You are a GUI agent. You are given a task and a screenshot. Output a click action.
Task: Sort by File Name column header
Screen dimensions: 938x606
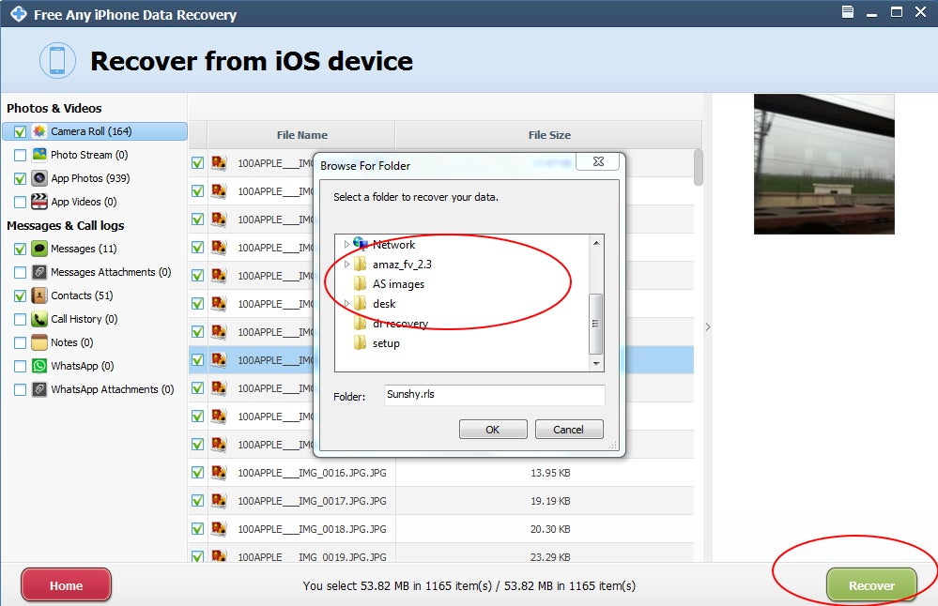point(301,135)
